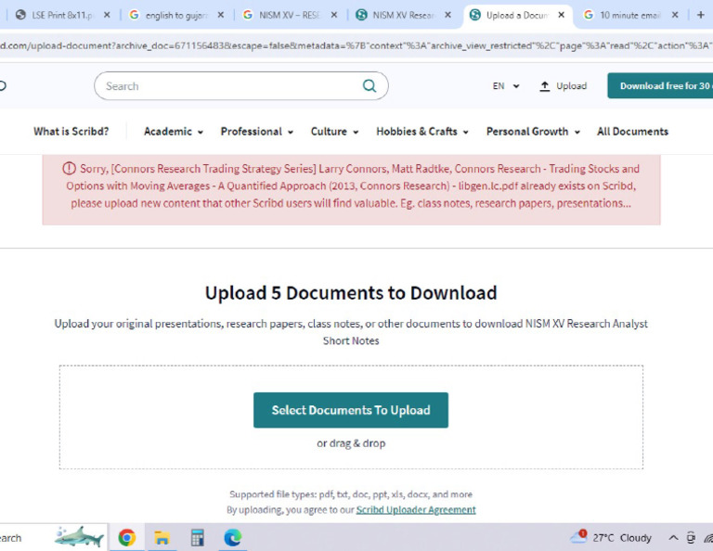Click Select Documents To Upload button
The image size is (713, 551).
pos(351,410)
